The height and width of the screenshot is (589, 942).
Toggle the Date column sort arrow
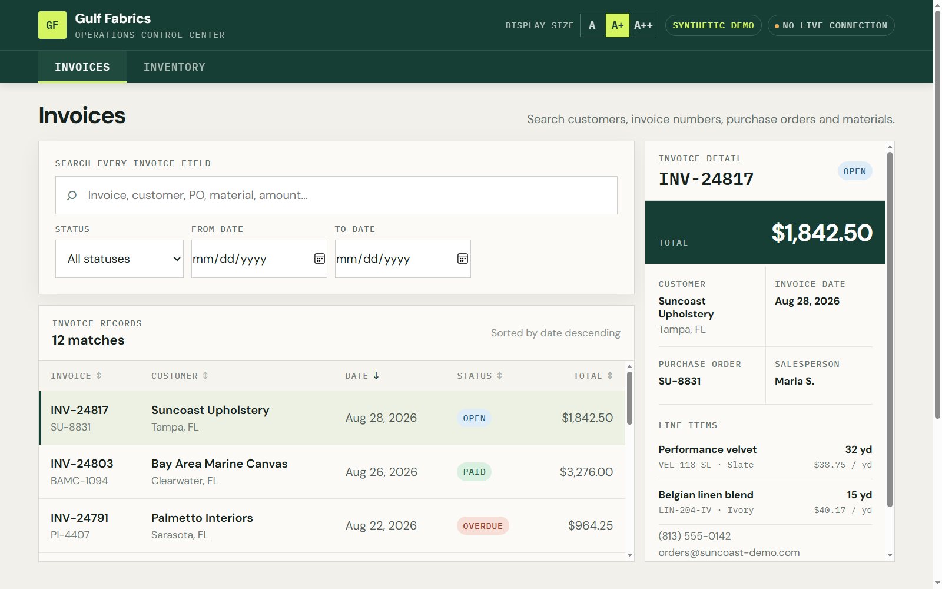[376, 376]
